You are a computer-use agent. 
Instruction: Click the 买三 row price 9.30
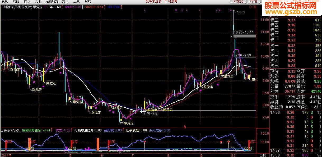pyautogui.click(x=292, y=56)
